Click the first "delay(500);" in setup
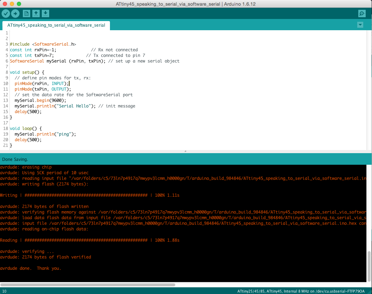 click(28, 112)
